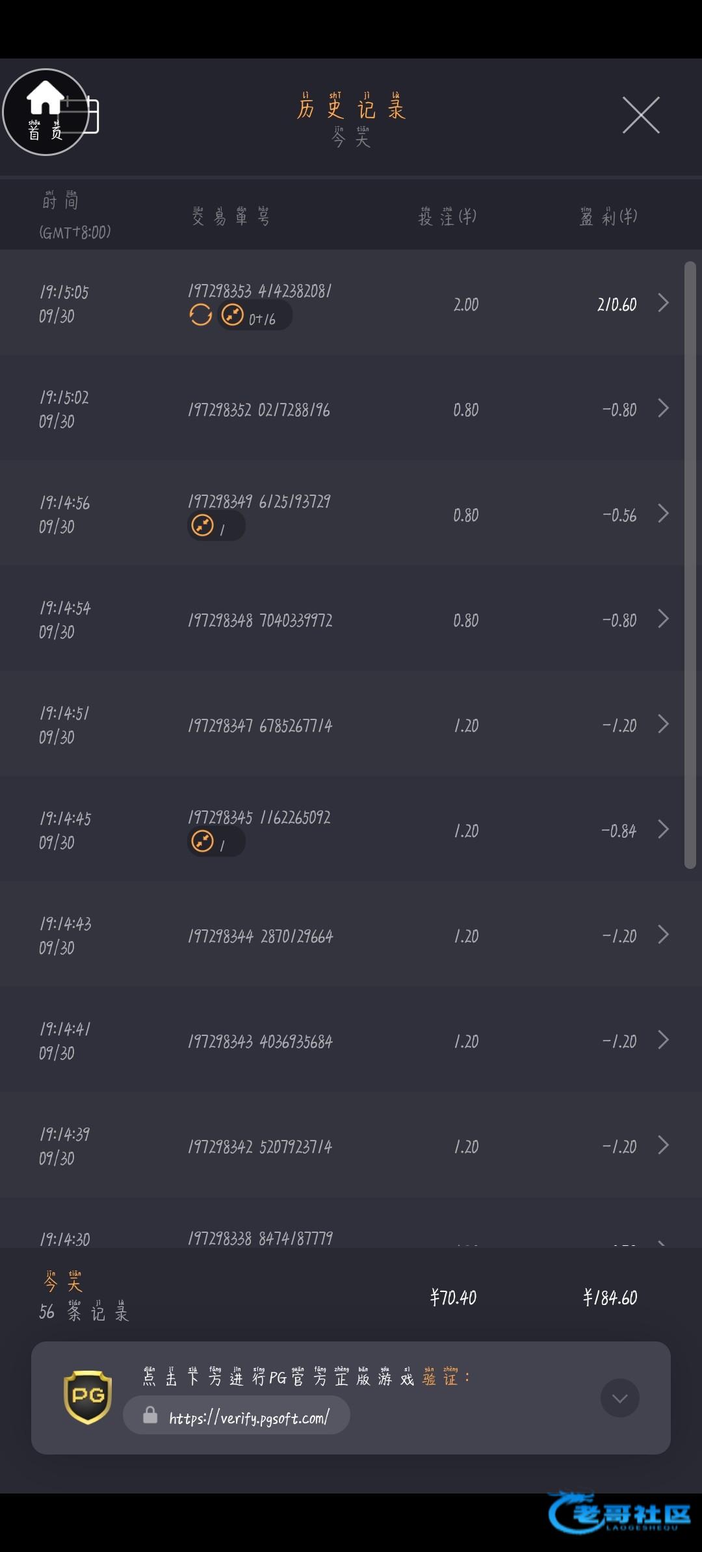Tap the orange arrows icon on 19:14:45 record

click(x=203, y=842)
